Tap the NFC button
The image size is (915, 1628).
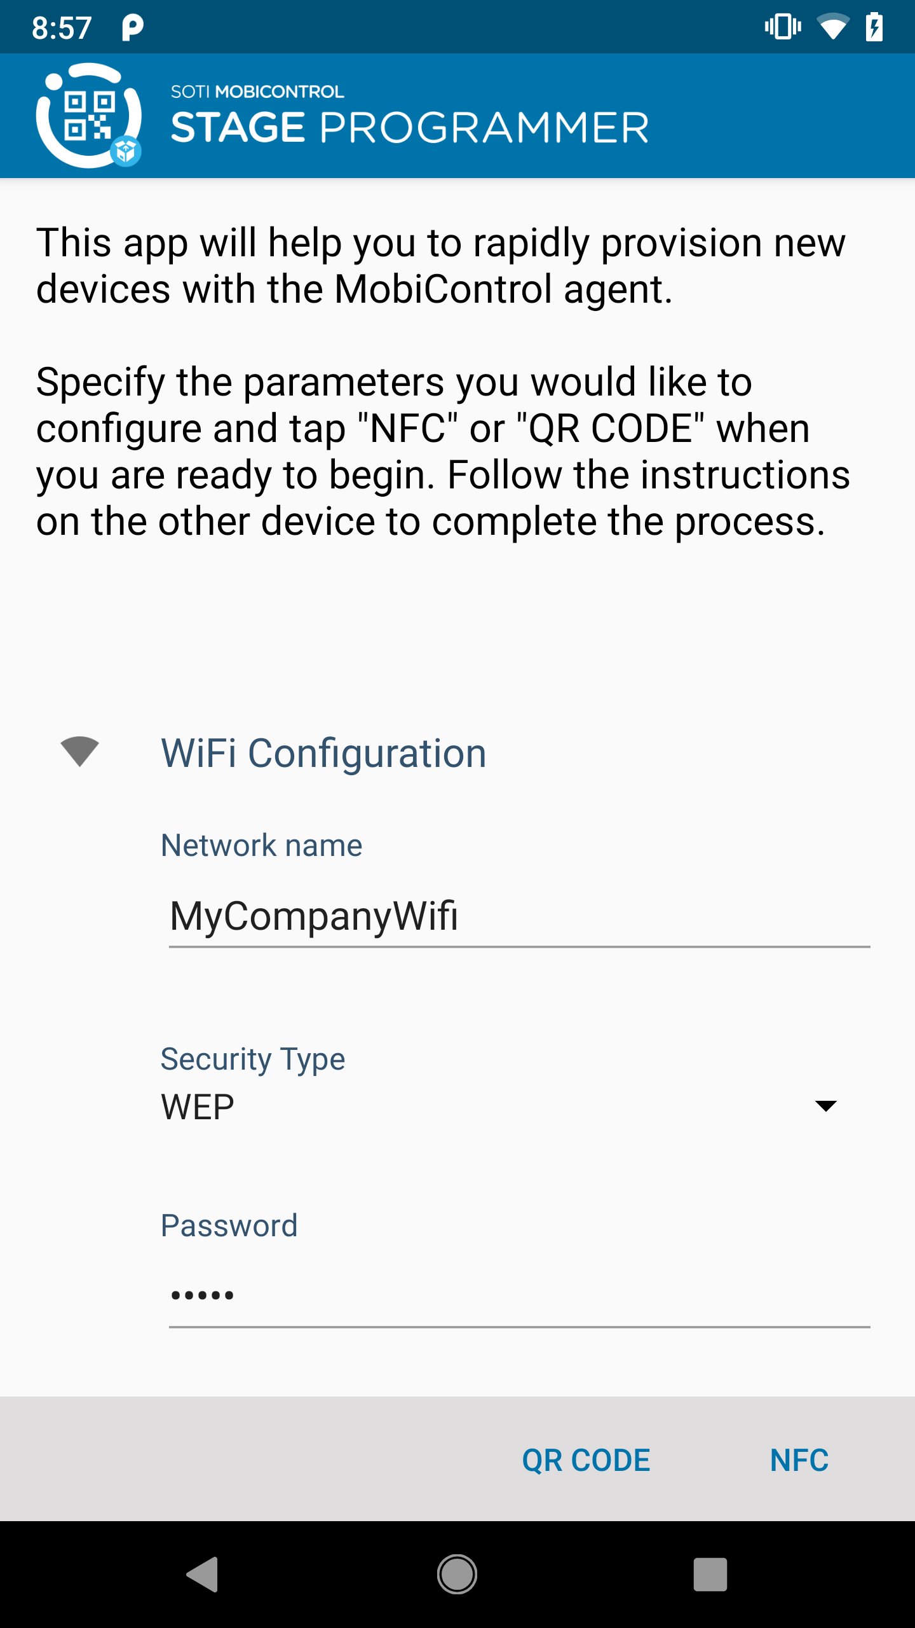(799, 1460)
